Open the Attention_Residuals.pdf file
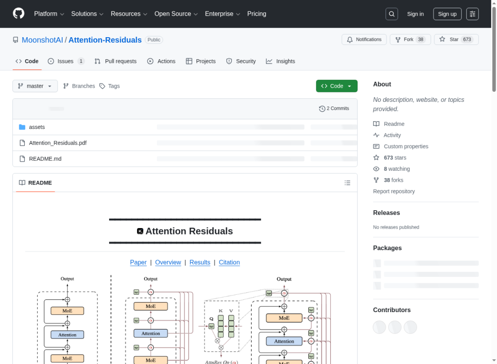The image size is (497, 364). click(58, 143)
